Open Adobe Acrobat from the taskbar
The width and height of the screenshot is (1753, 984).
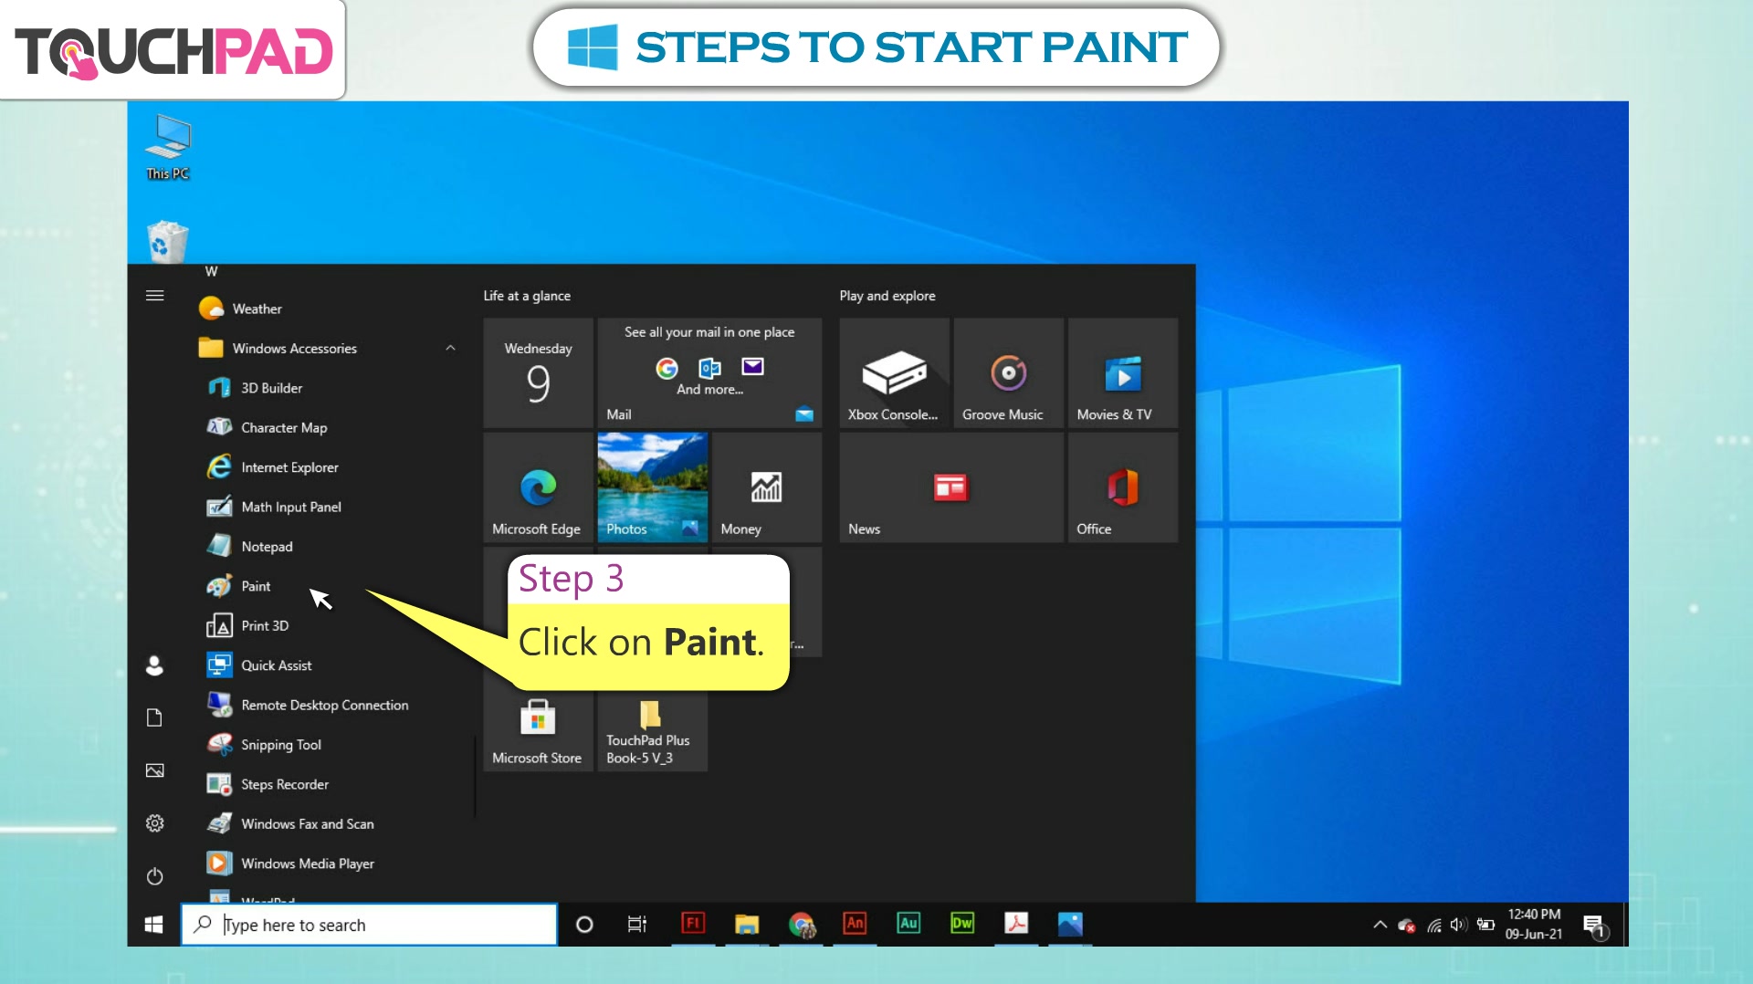point(1016,924)
